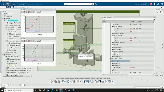Click the share arrow icon in top bar
164x92 pixels.
(158, 4)
